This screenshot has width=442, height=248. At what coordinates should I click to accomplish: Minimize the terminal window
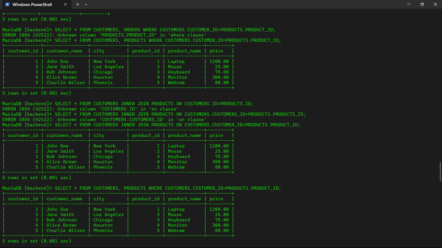tap(408, 4)
